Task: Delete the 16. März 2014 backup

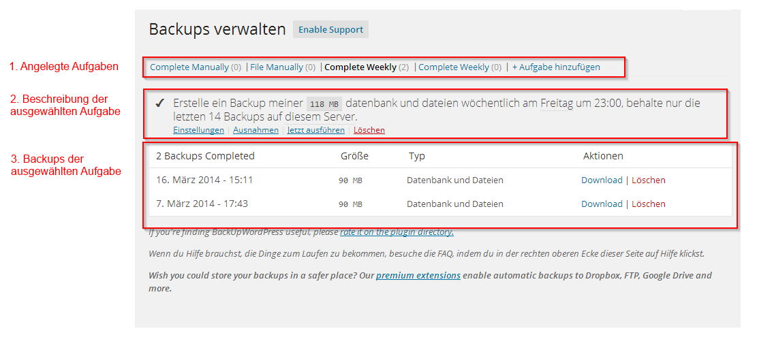Action: click(649, 180)
